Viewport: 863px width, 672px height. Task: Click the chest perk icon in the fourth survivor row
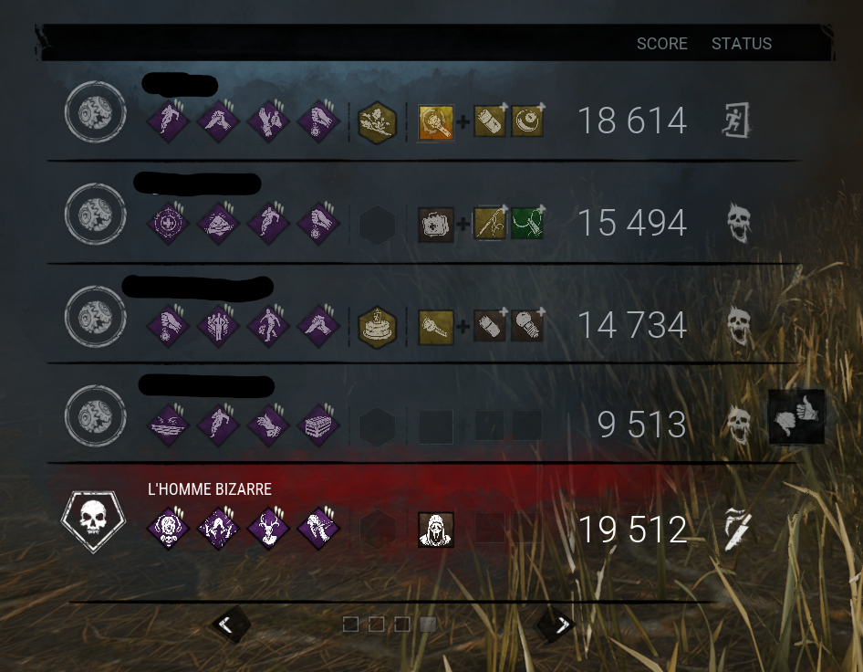[318, 425]
